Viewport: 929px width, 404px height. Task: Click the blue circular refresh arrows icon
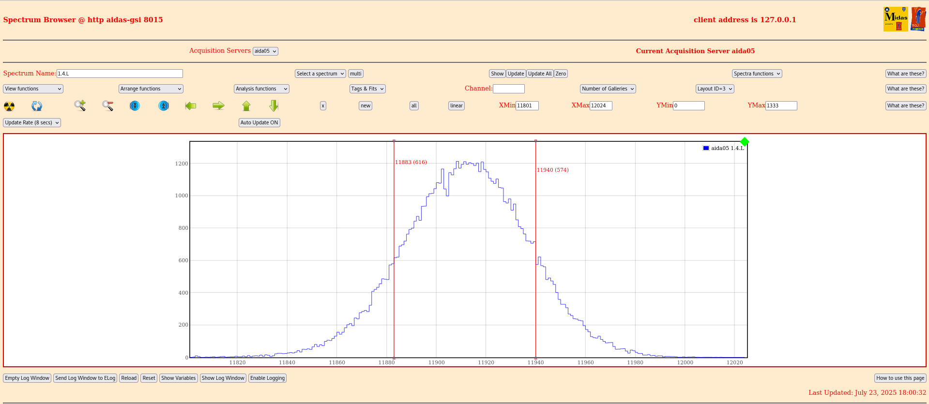tap(37, 106)
